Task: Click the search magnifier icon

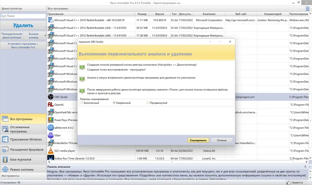Action: [3, 16]
